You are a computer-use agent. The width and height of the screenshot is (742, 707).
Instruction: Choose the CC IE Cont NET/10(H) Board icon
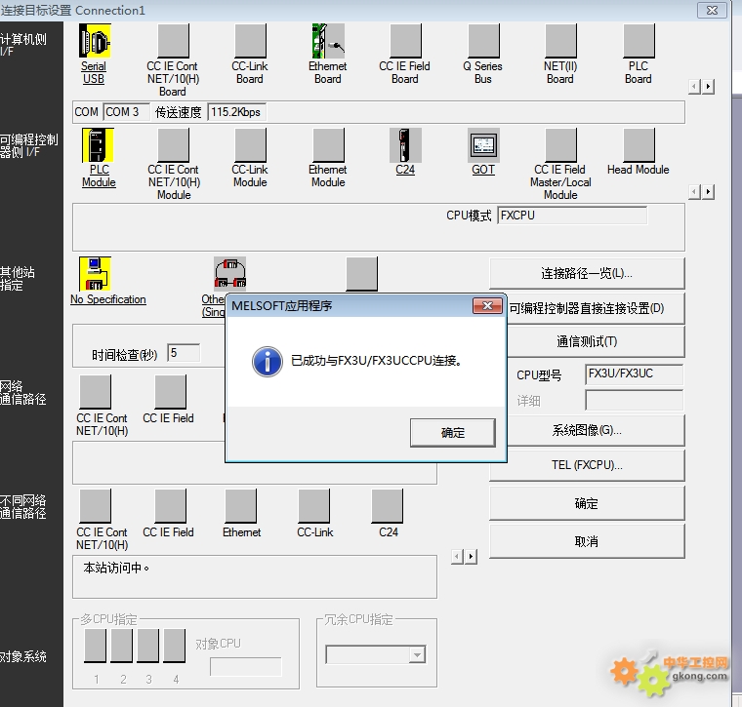tap(173, 41)
